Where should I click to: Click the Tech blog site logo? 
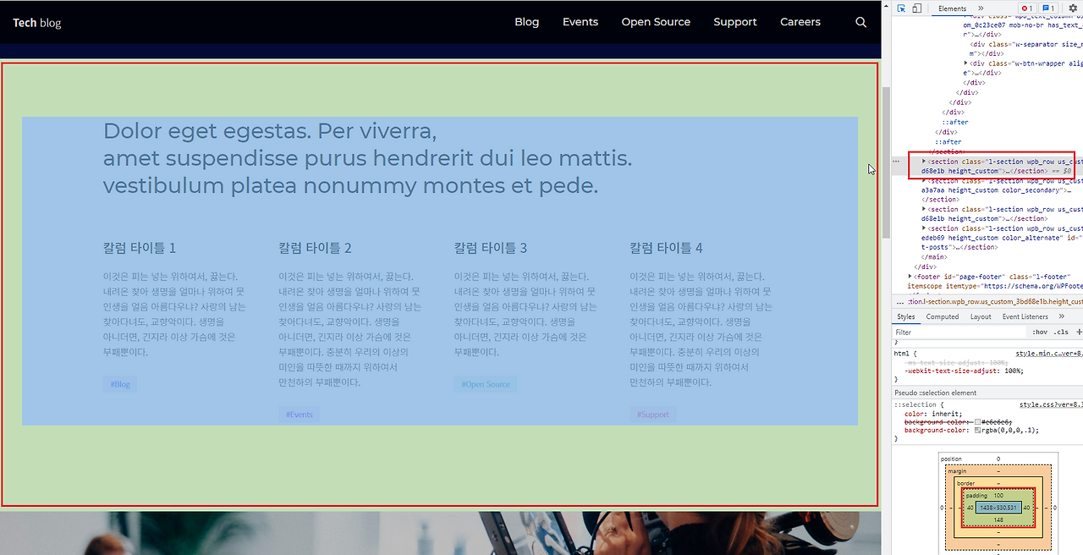[37, 23]
